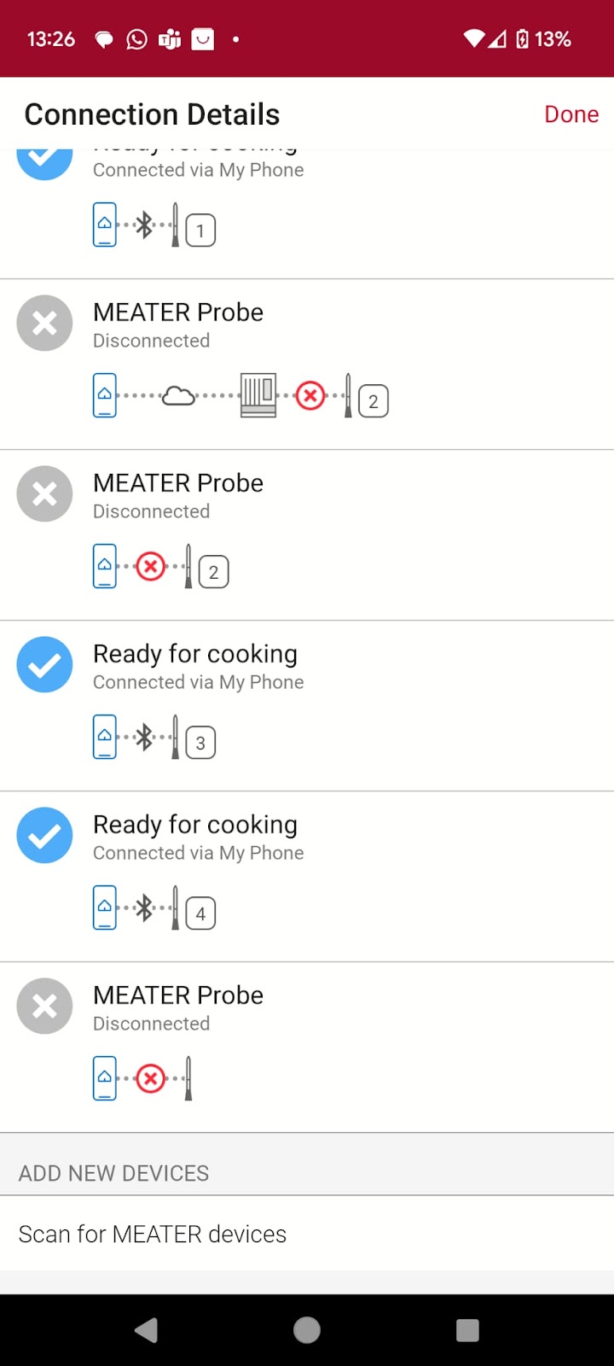
Task: Tap Android home navigation button
Action: tap(307, 1329)
